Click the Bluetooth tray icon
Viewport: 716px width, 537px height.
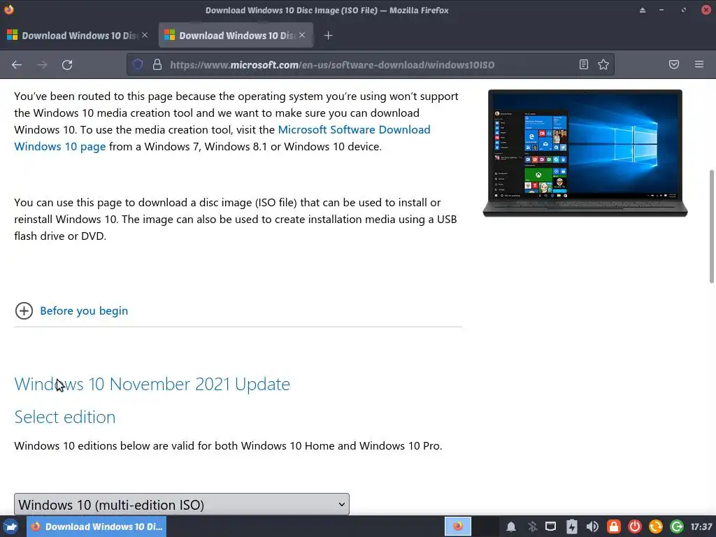click(532, 527)
